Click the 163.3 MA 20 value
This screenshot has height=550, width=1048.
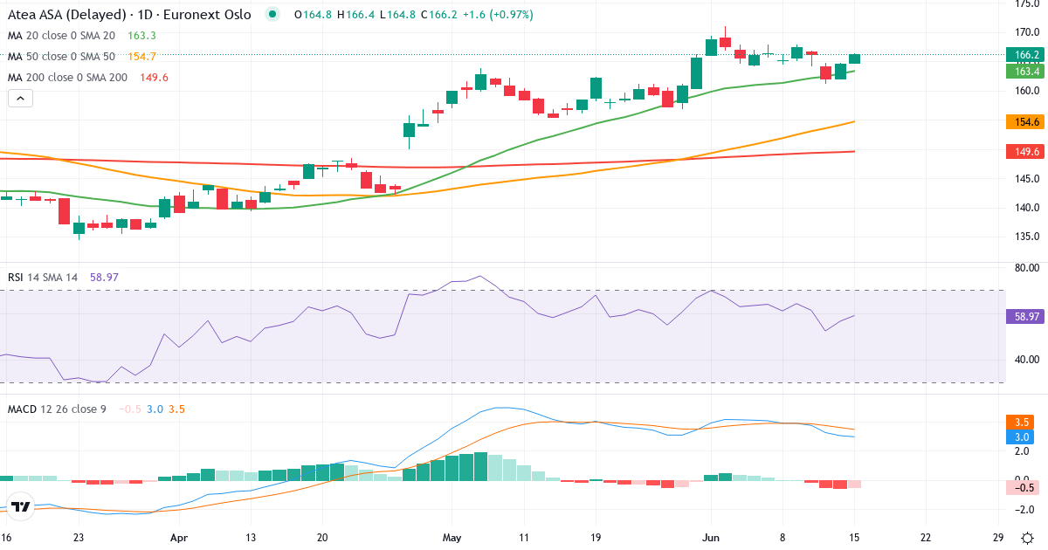141,36
